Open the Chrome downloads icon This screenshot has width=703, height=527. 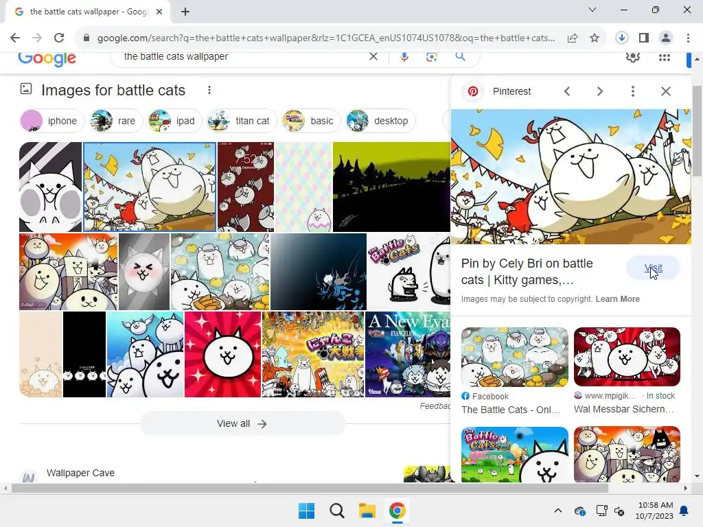(622, 38)
